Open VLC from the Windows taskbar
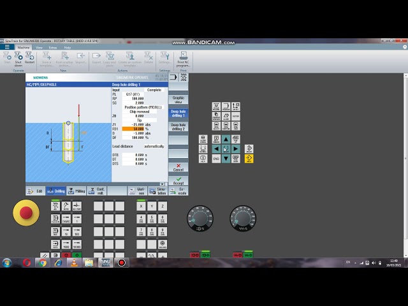 (74, 263)
